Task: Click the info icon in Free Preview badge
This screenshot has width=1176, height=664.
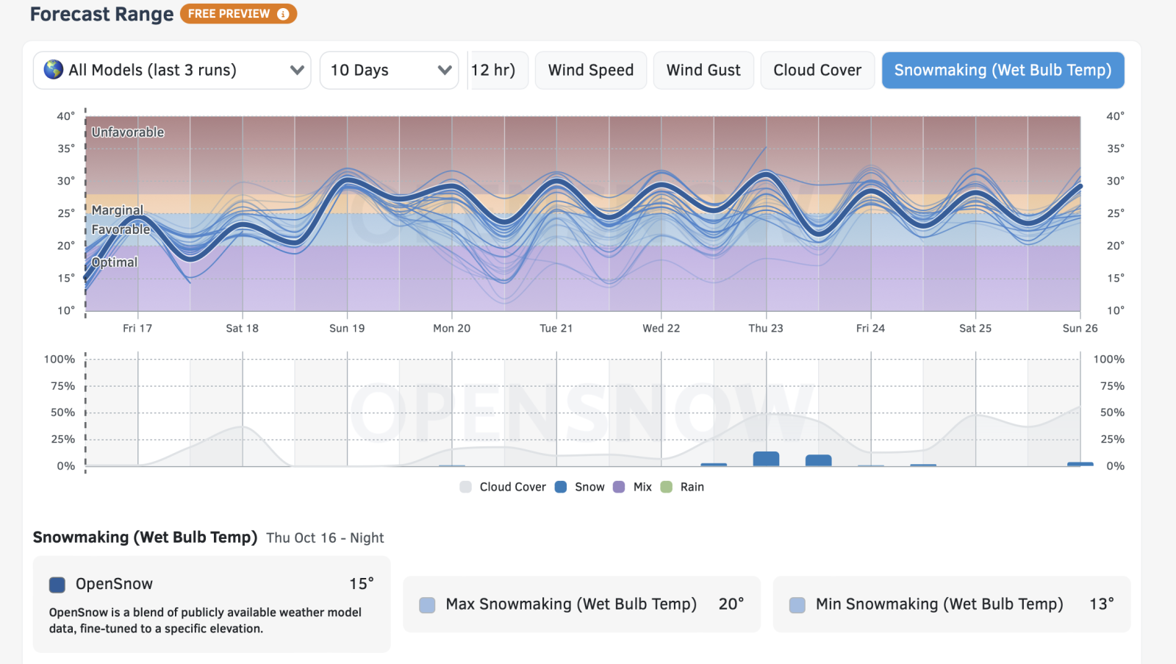Action: 283,14
